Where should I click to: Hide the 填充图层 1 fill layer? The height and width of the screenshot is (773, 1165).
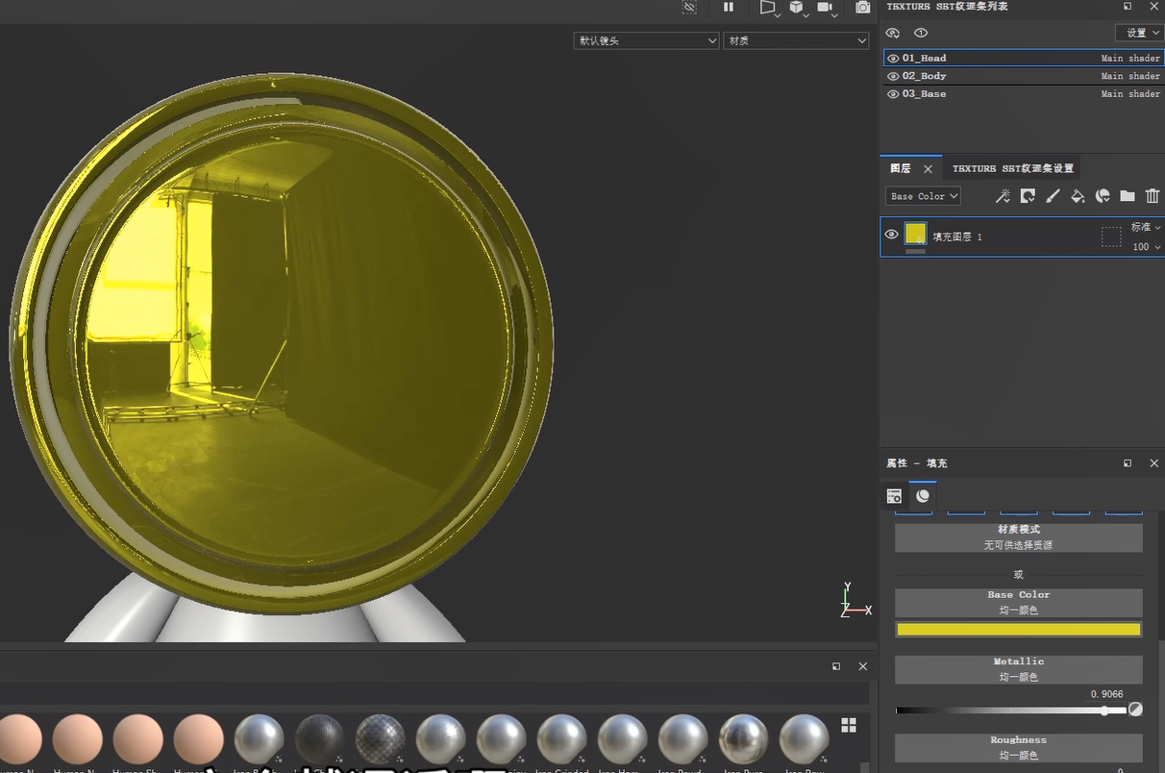(891, 235)
